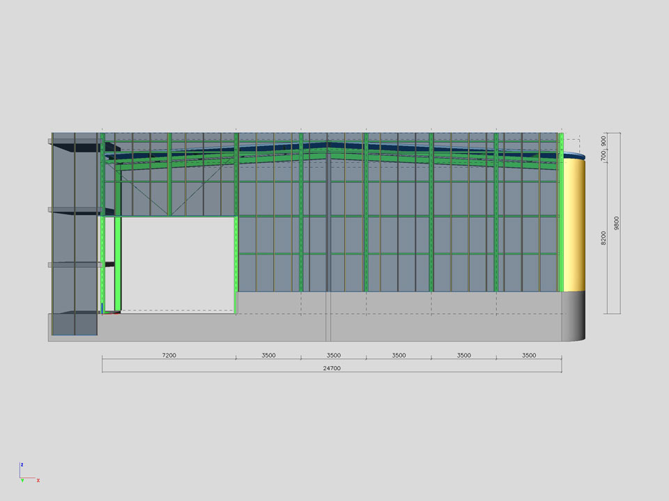Click the 7200 dimension label
The height and width of the screenshot is (501, 669).
169,356
